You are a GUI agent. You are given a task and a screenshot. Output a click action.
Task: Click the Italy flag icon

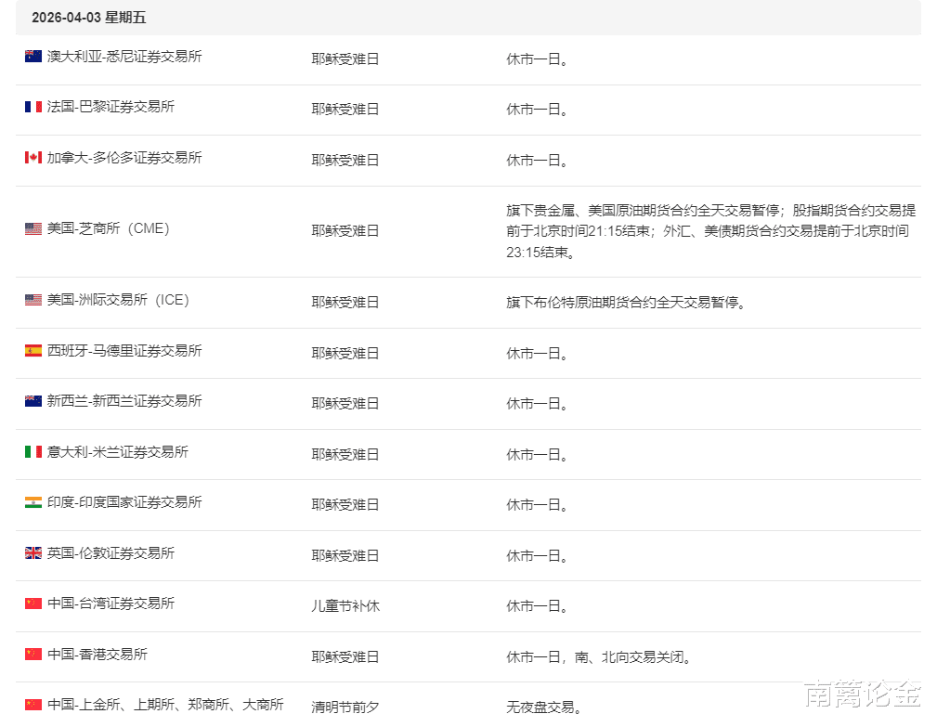pos(33,451)
